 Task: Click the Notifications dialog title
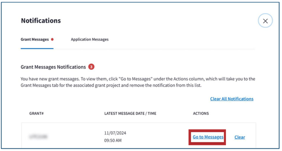click(x=41, y=21)
